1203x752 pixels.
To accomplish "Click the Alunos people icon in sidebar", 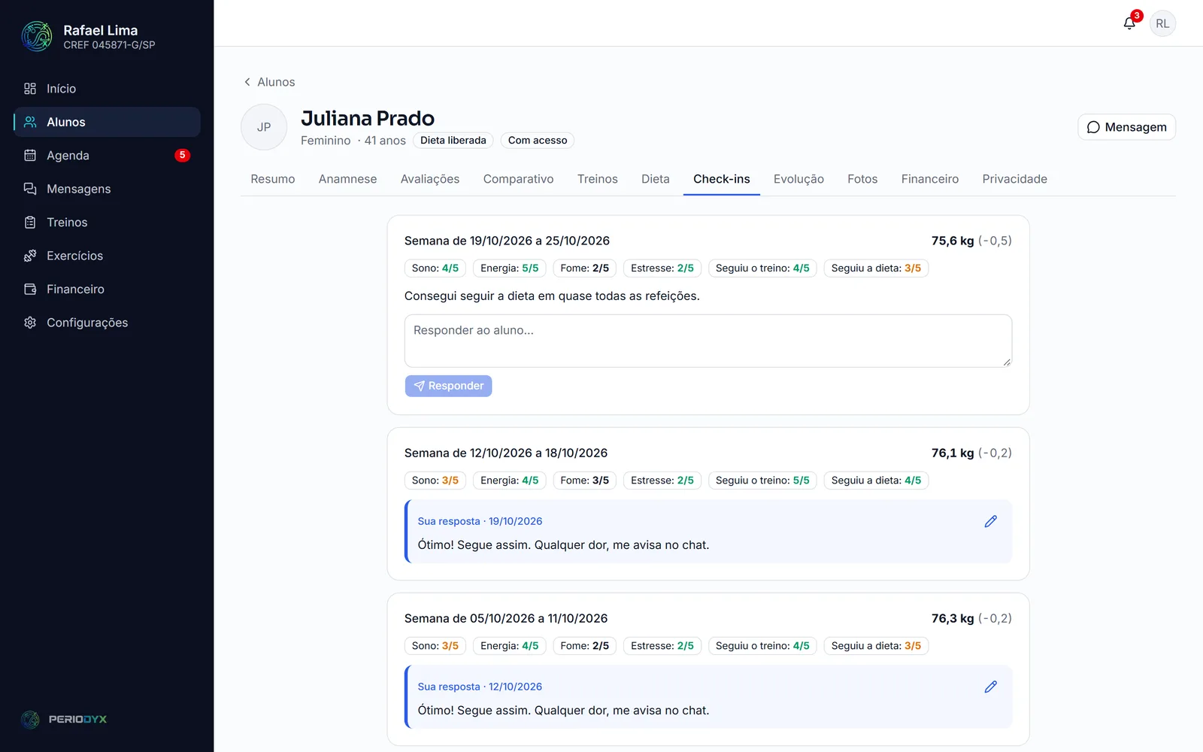I will click(30, 122).
